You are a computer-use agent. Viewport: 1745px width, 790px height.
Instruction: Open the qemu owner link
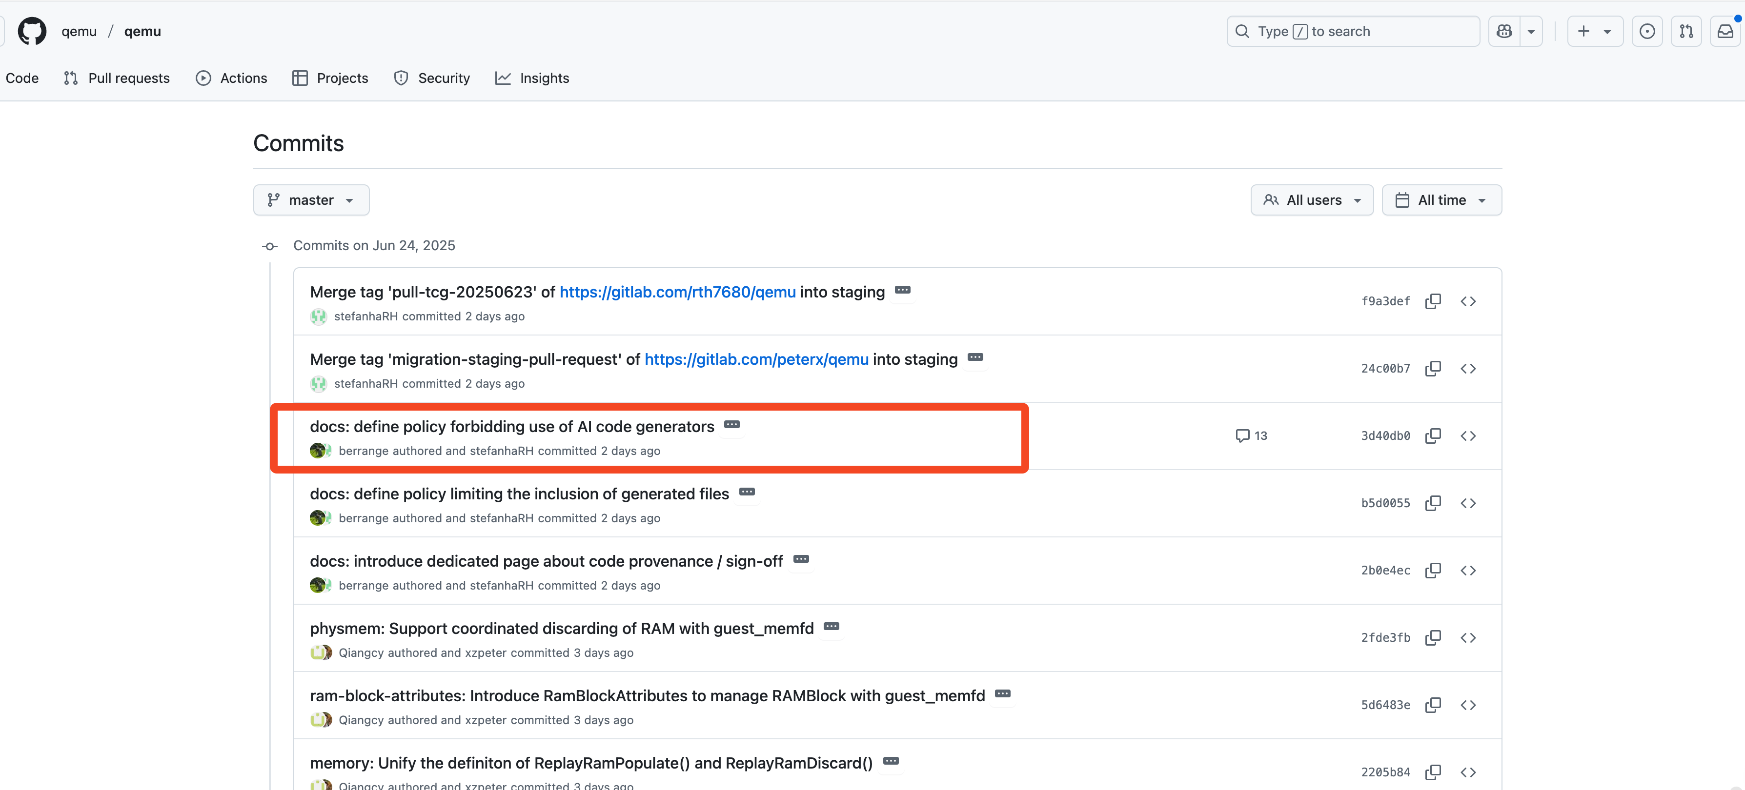79,31
